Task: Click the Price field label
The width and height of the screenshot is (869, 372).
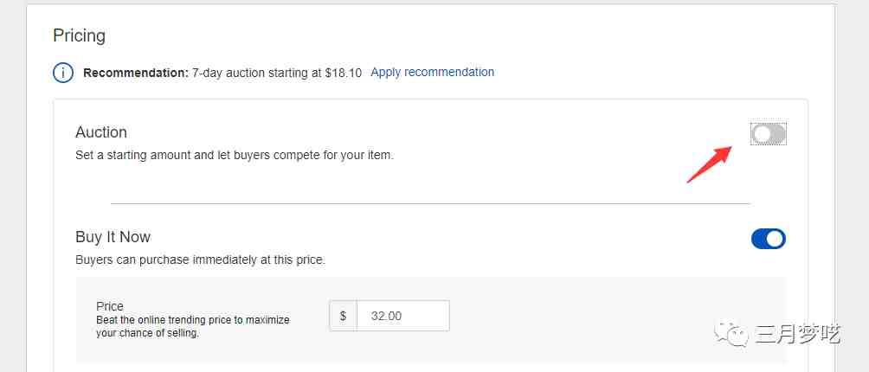Action: tap(110, 306)
